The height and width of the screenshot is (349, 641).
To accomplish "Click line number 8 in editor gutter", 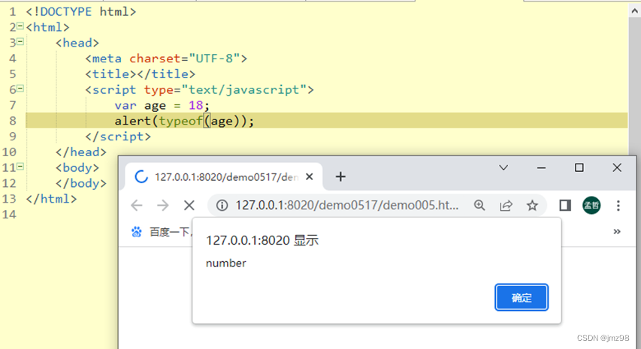I will point(13,121).
